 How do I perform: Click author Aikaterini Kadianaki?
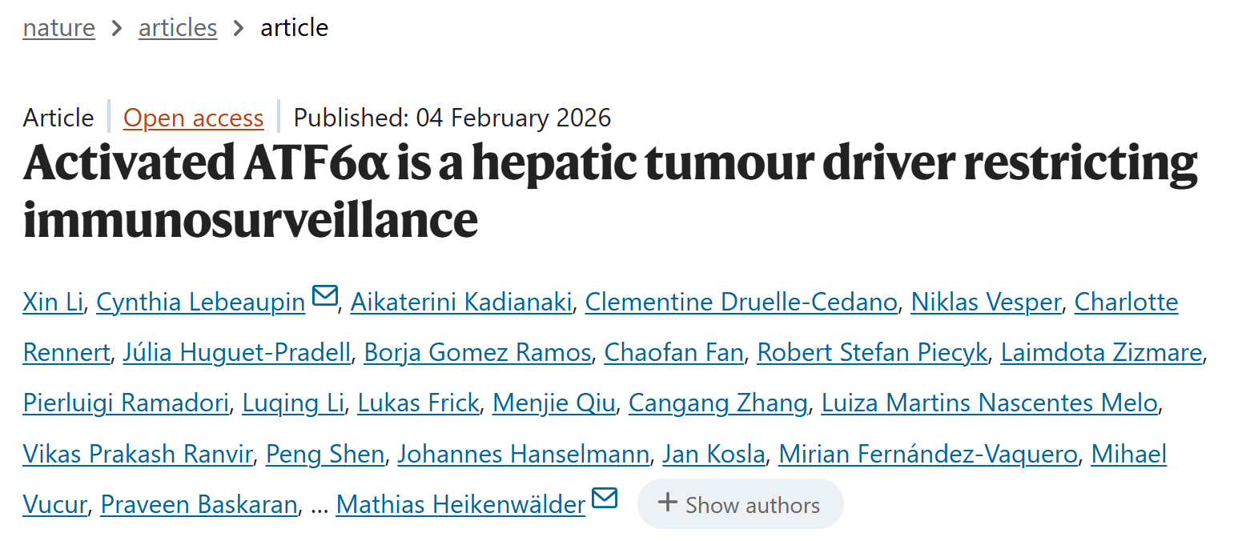461,303
